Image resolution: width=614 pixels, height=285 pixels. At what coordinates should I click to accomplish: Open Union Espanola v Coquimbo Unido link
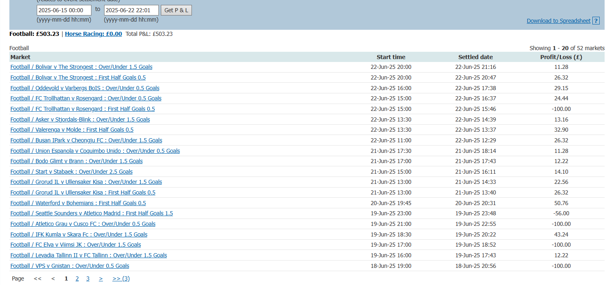click(95, 151)
